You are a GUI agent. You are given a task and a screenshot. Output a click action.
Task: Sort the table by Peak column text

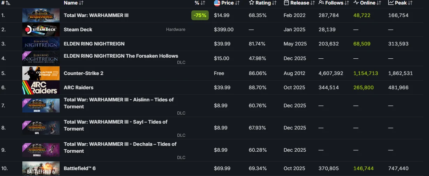pyautogui.click(x=400, y=3)
